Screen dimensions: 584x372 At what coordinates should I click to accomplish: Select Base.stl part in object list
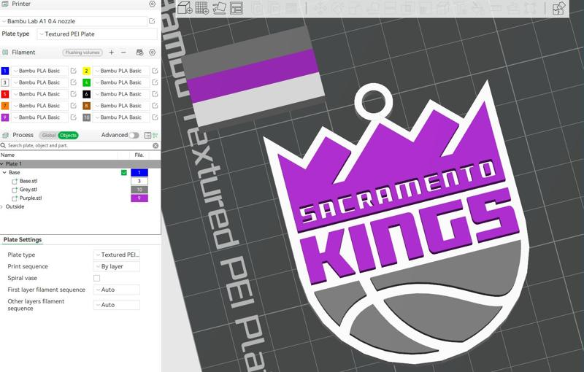[28, 181]
